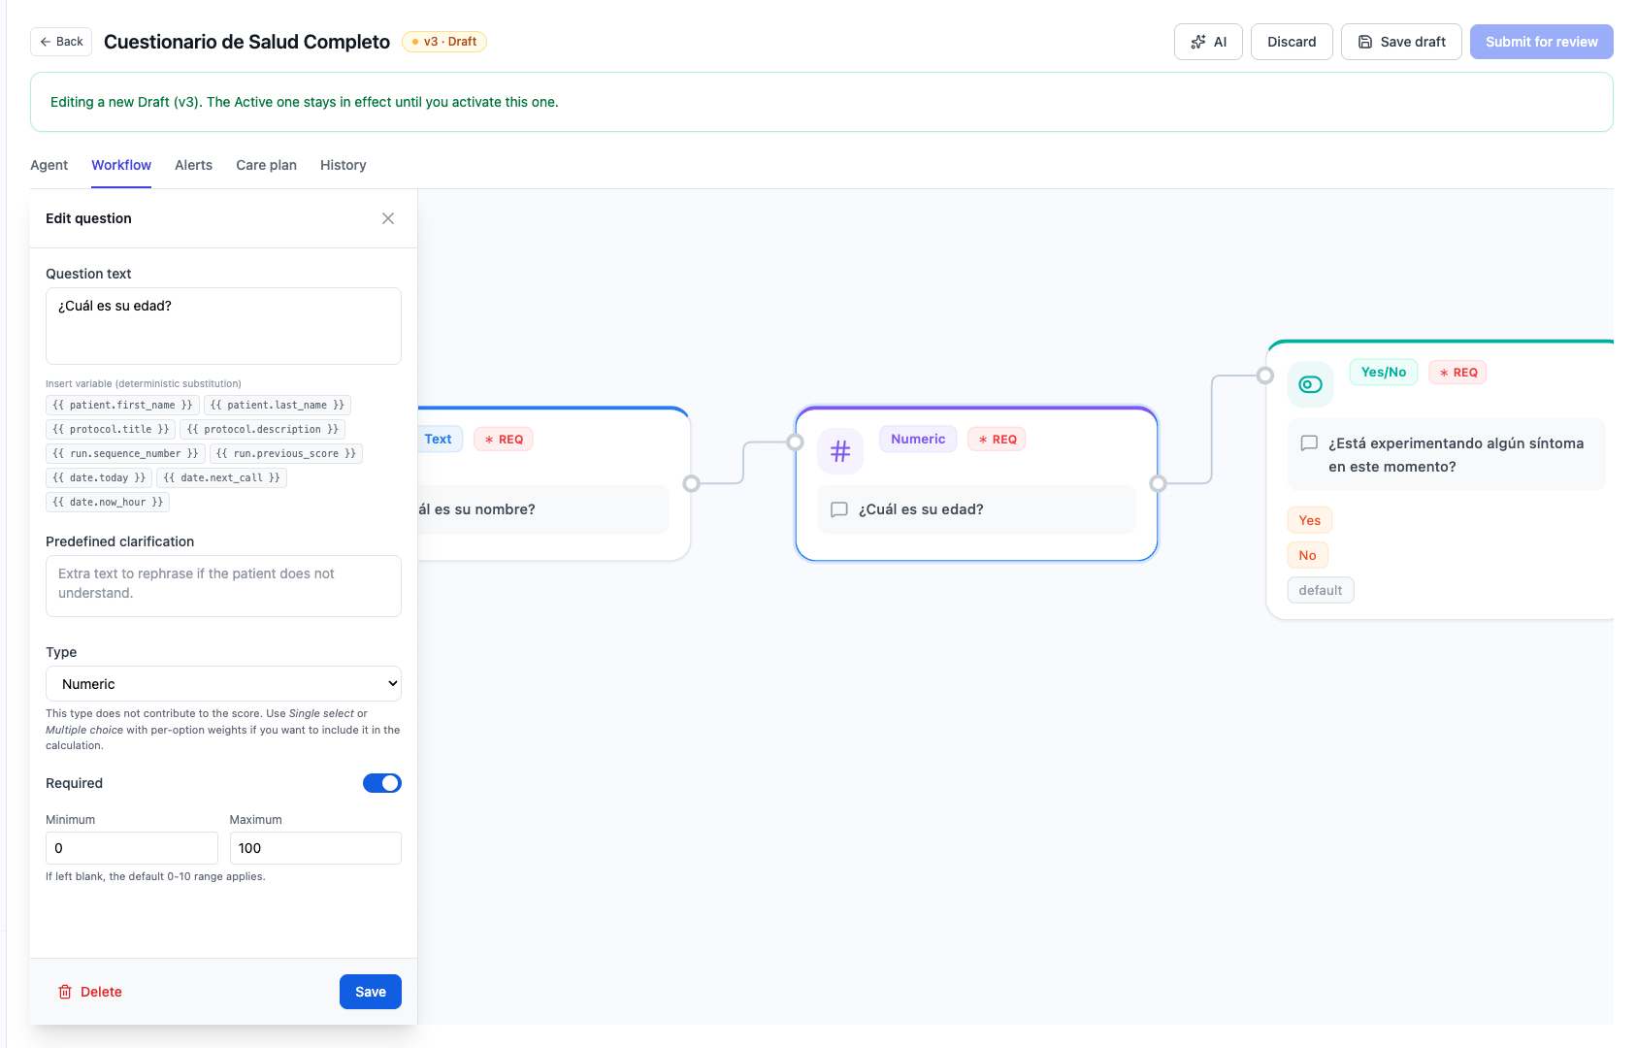This screenshot has height=1048, width=1637.
Task: Click the Text type badge on node
Action: 438,439
